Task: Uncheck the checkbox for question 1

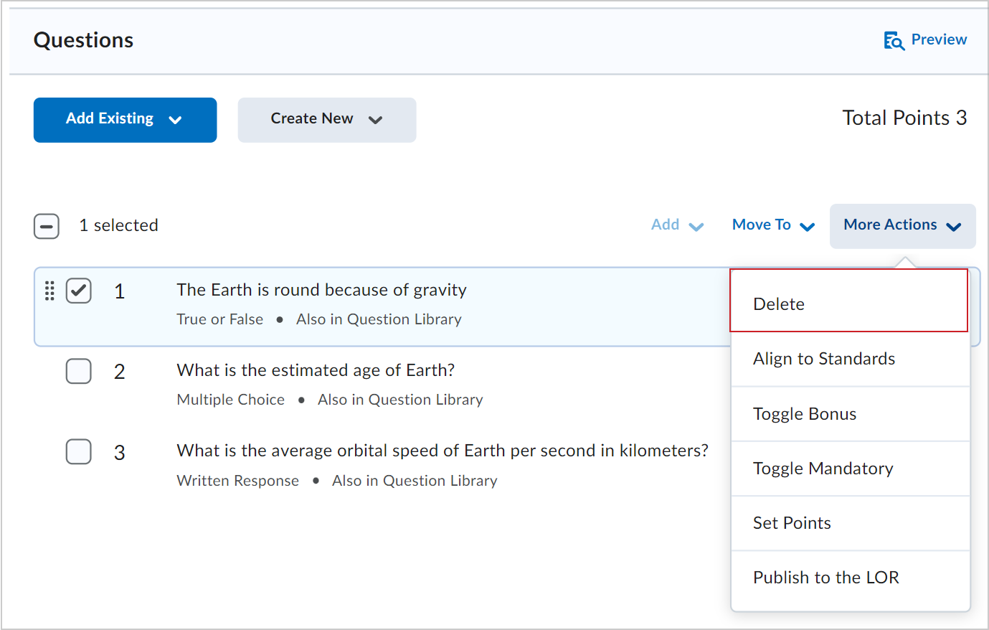Action: (79, 291)
